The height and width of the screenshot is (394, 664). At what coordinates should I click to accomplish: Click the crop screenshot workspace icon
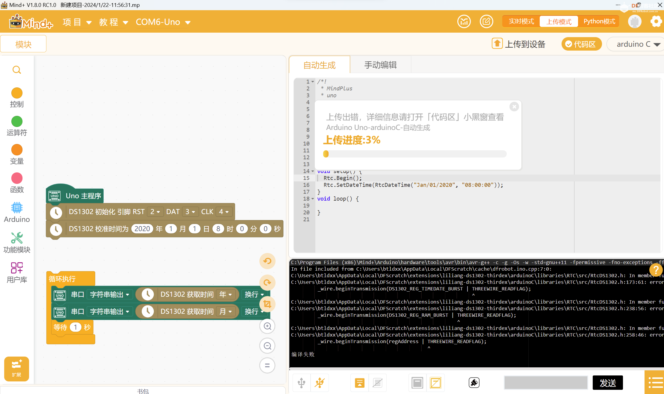point(267,304)
